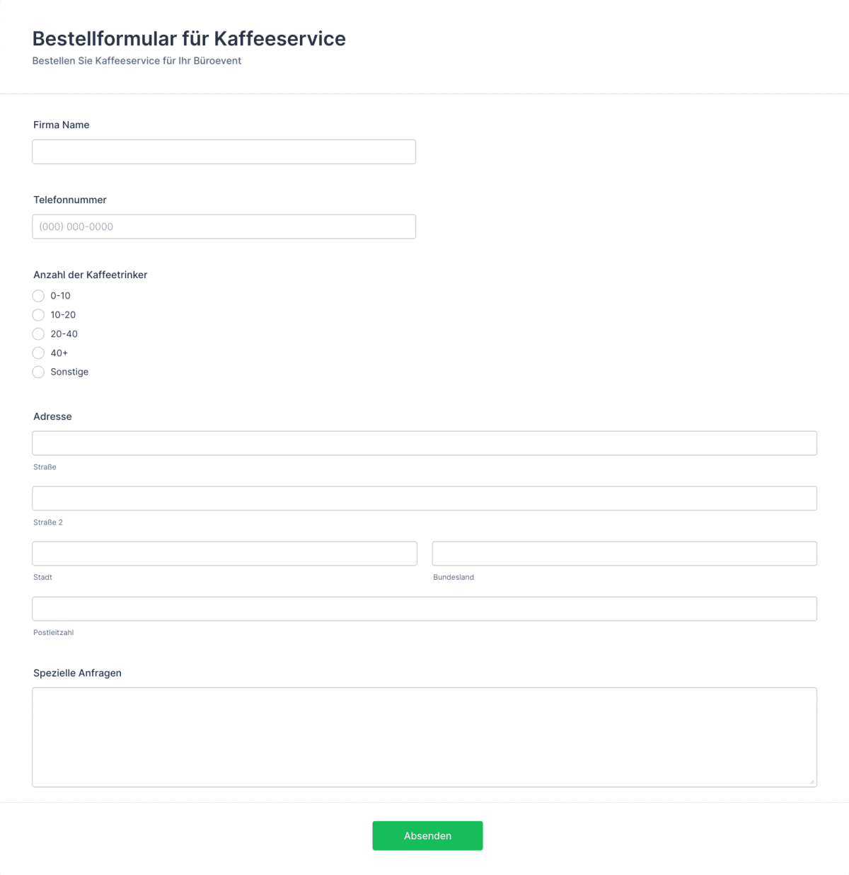Click the form title "Bestellformular für Kaffeeservice"
The image size is (849, 875).
click(x=188, y=39)
